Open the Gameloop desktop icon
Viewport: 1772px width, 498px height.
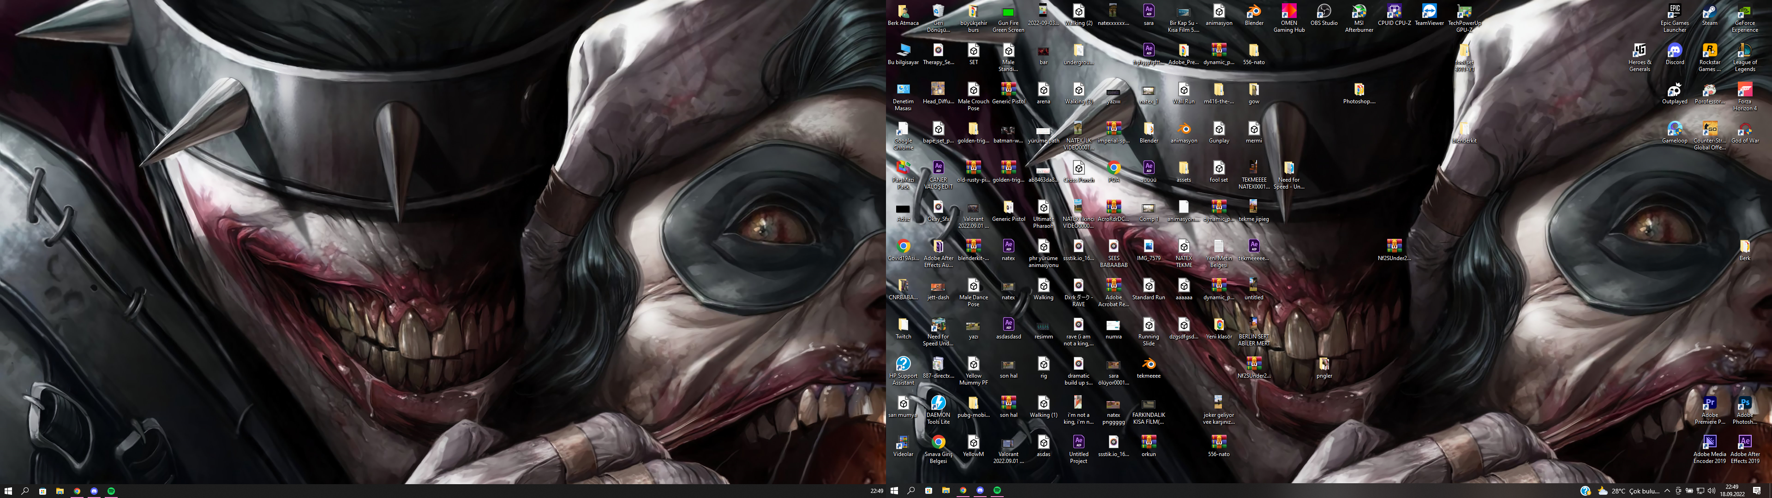click(x=1674, y=133)
